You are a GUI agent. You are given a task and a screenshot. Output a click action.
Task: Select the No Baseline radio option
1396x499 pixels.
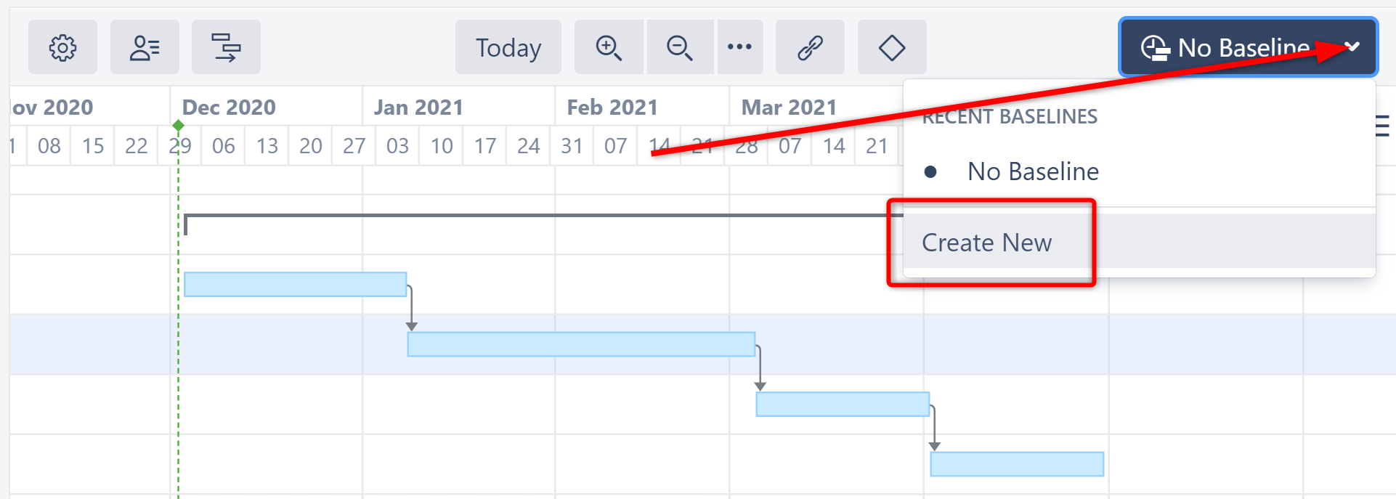(932, 171)
